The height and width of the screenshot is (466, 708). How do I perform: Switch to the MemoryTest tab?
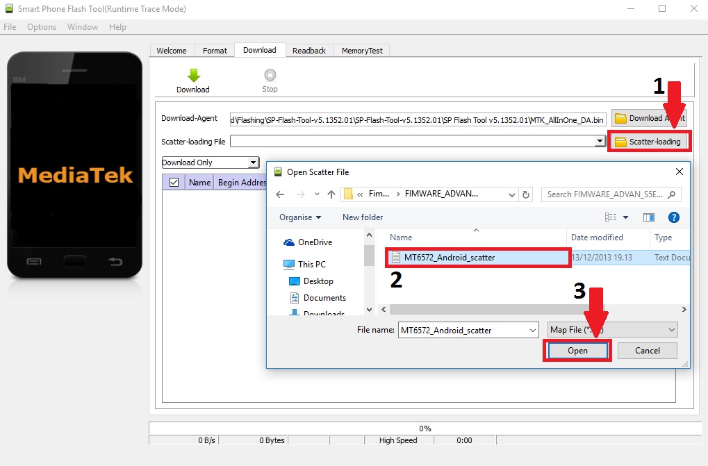coord(362,51)
